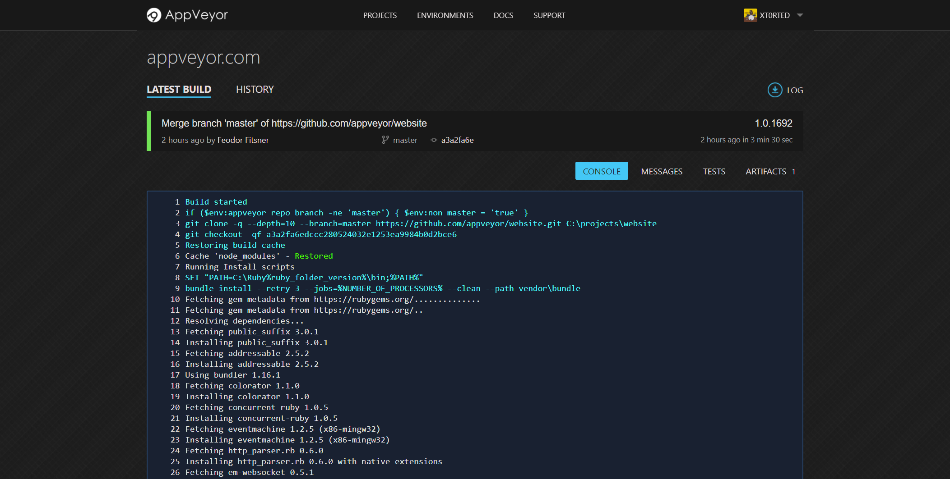Click the AppVeyor logo icon

click(154, 15)
